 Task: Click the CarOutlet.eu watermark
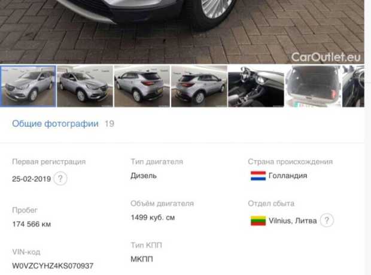pos(326,57)
